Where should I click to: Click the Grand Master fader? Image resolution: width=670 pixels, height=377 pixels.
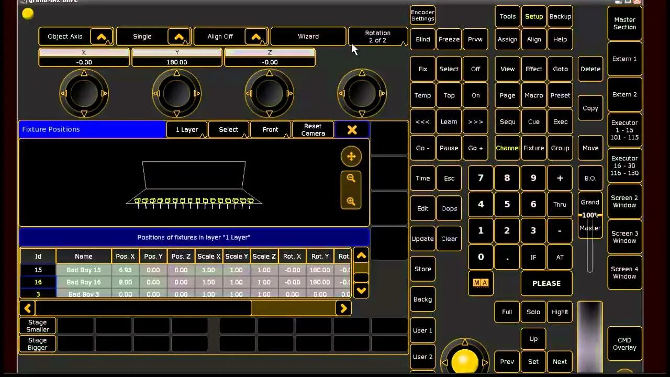[x=590, y=215]
